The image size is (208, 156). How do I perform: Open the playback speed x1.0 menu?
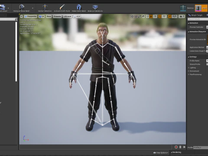click(x=77, y=16)
